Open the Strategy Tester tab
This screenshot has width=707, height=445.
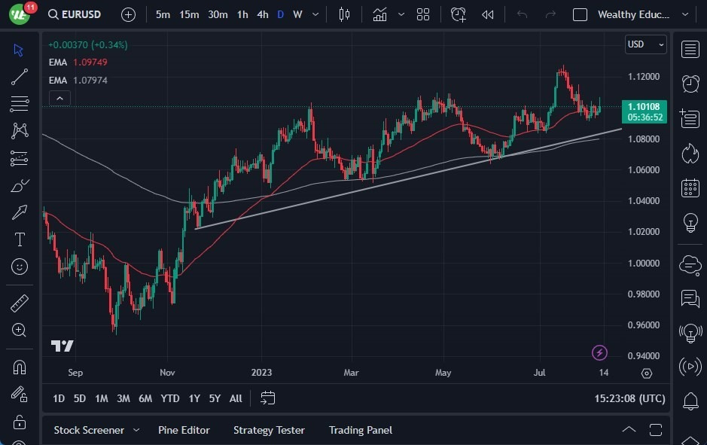coord(269,430)
